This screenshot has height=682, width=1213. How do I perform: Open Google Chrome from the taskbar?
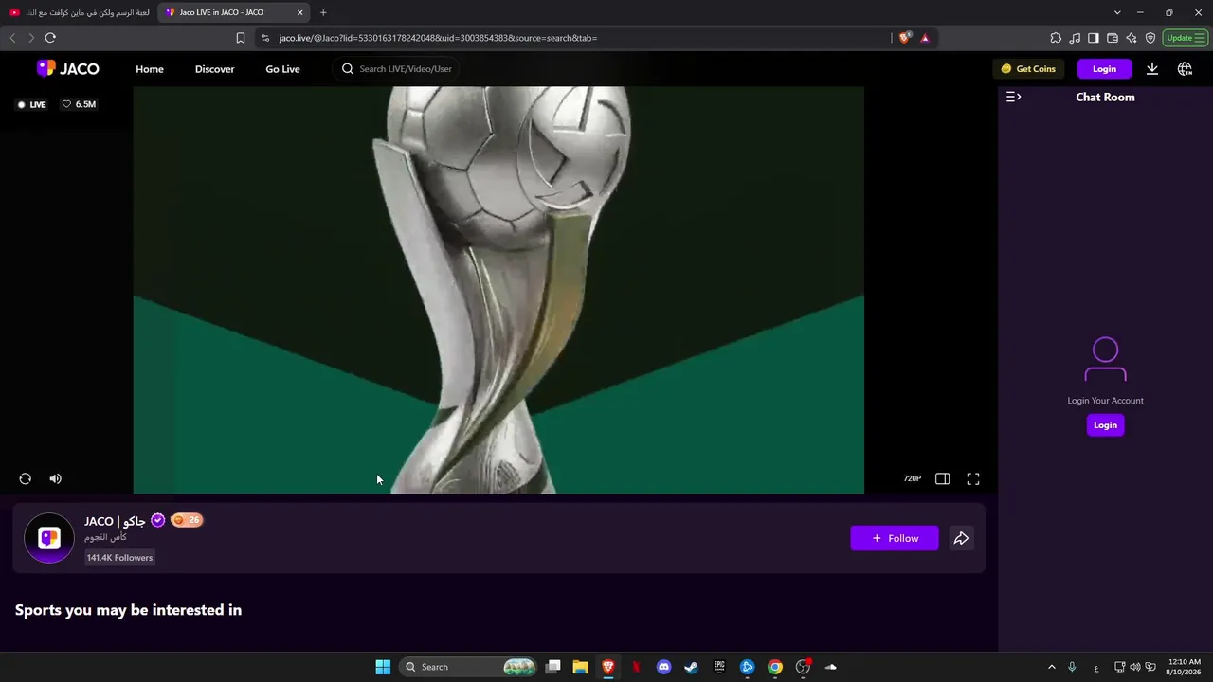coord(775,667)
